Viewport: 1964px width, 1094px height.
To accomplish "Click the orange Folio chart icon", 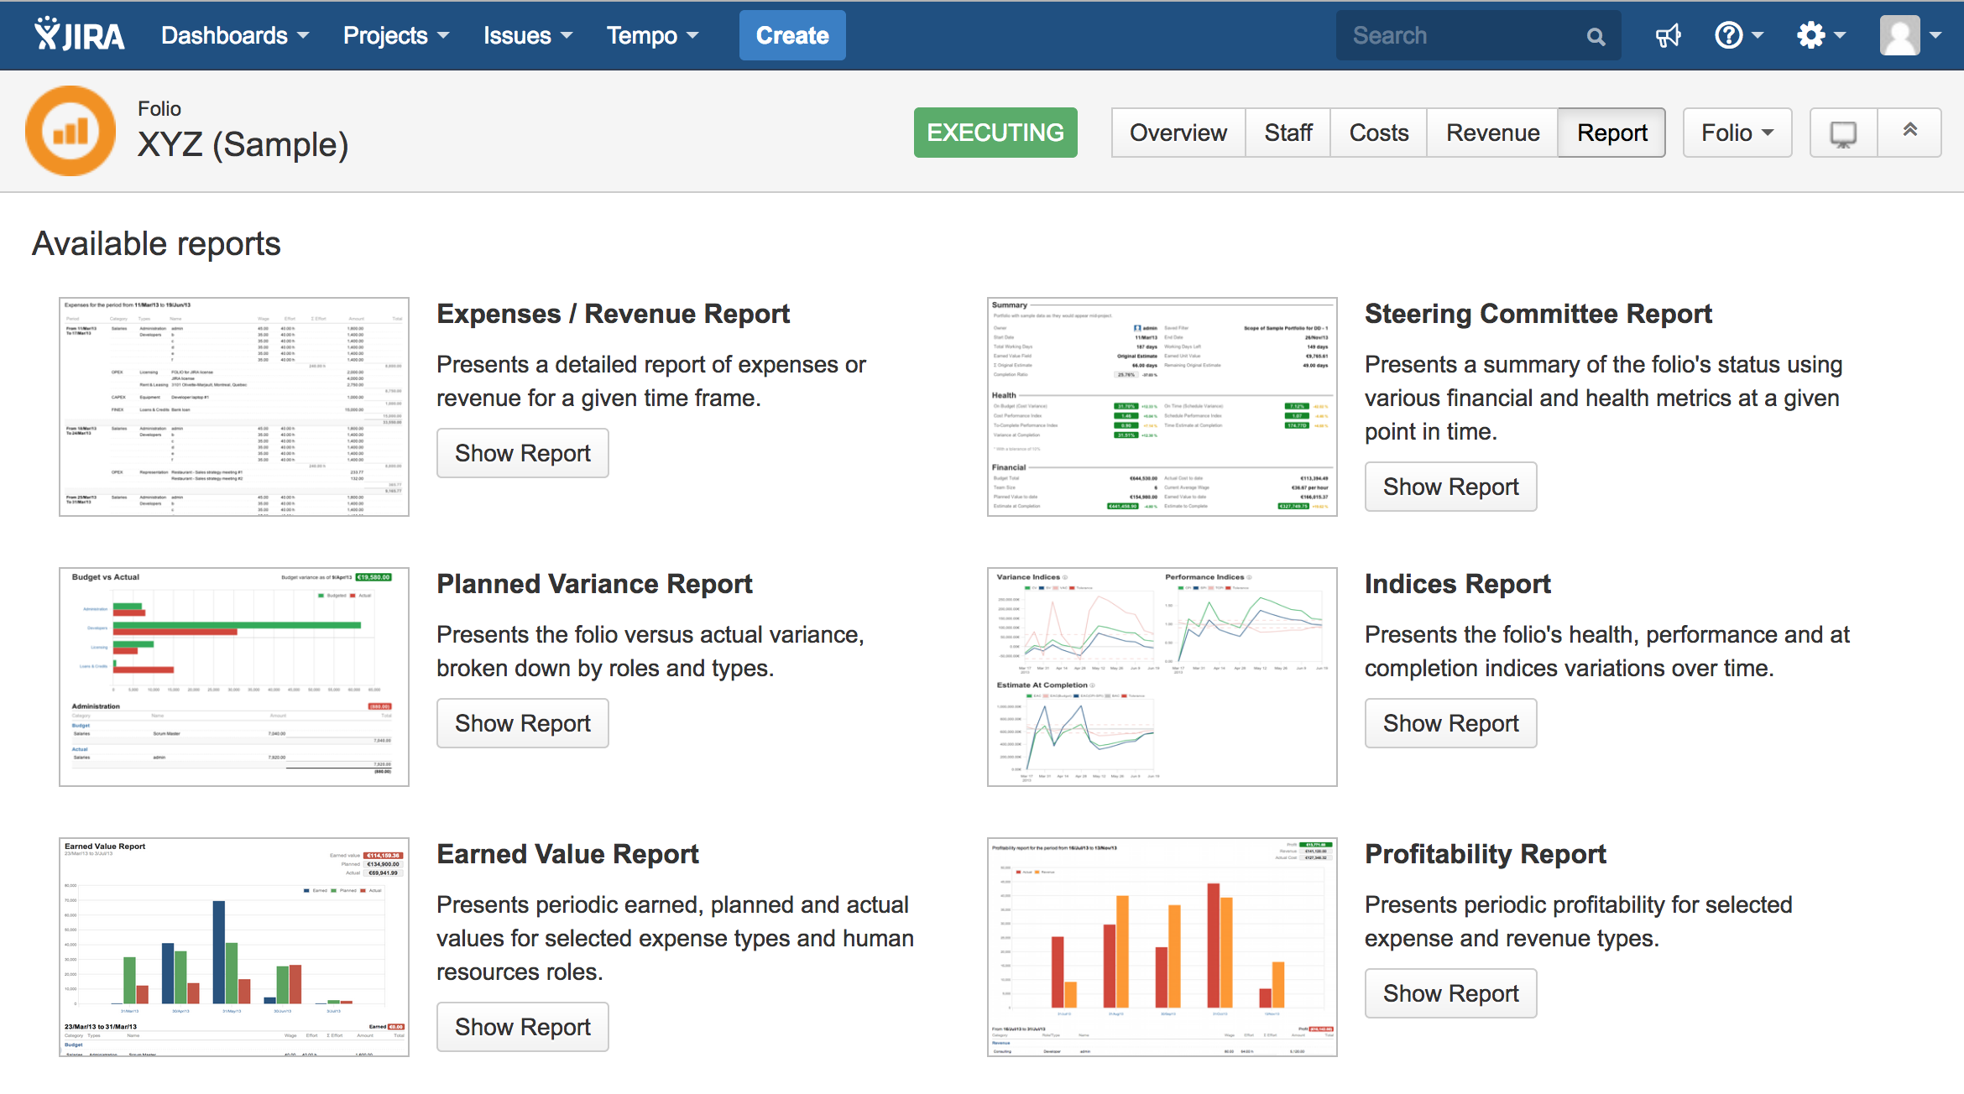I will click(x=71, y=132).
